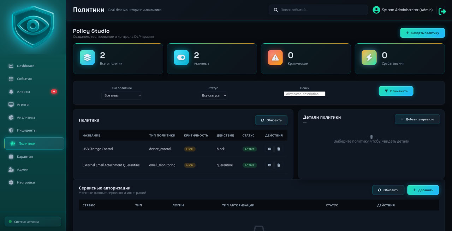Click the logout icon in header

point(442,11)
